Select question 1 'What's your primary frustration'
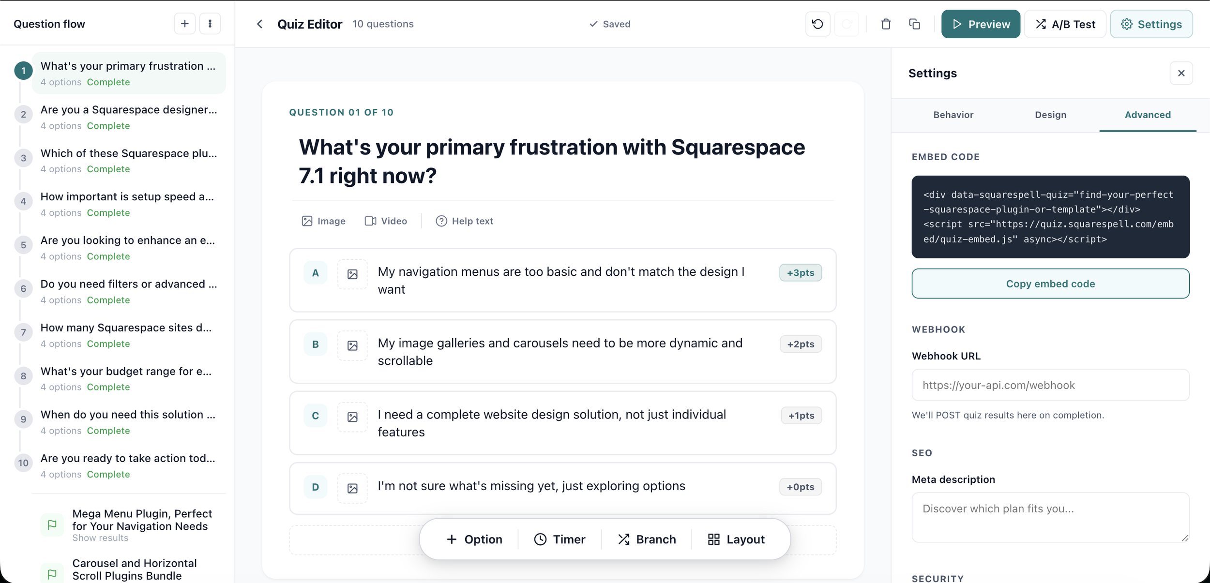 coord(129,73)
